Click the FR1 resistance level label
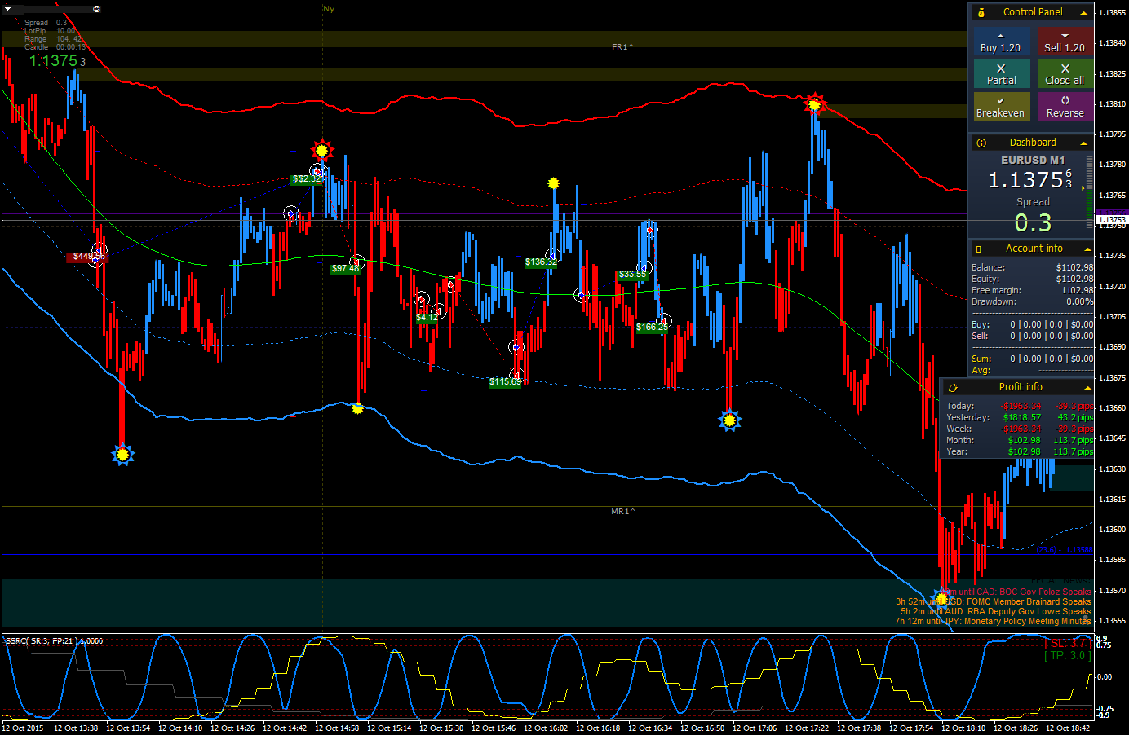 (x=622, y=47)
